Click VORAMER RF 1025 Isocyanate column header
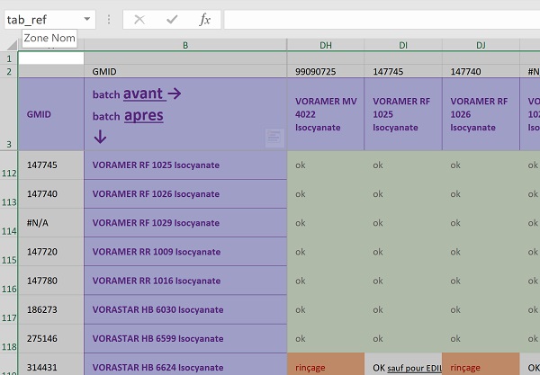540x375 pixels. click(403, 114)
